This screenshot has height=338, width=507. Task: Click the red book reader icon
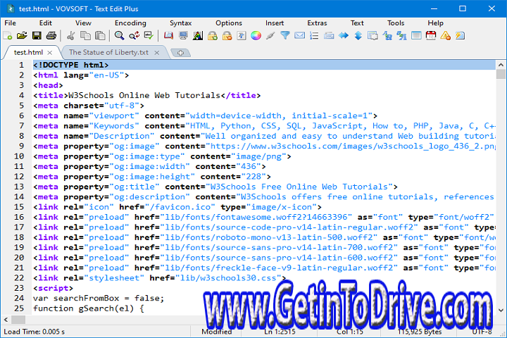[168, 36]
